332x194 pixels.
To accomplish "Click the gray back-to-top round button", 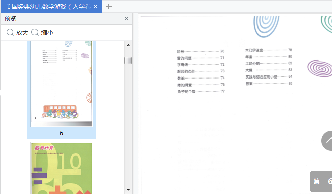I will click(x=327, y=141).
